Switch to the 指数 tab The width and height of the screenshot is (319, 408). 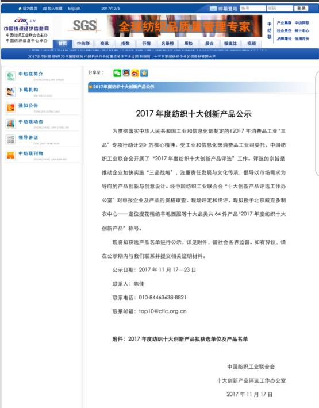tap(125, 44)
